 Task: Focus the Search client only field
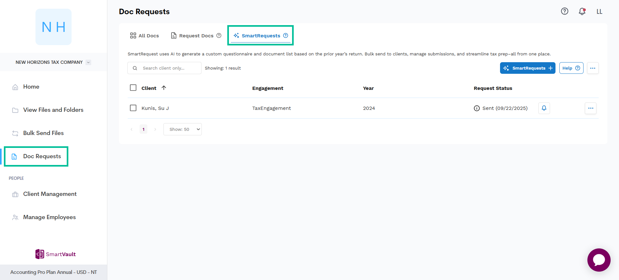click(x=164, y=68)
